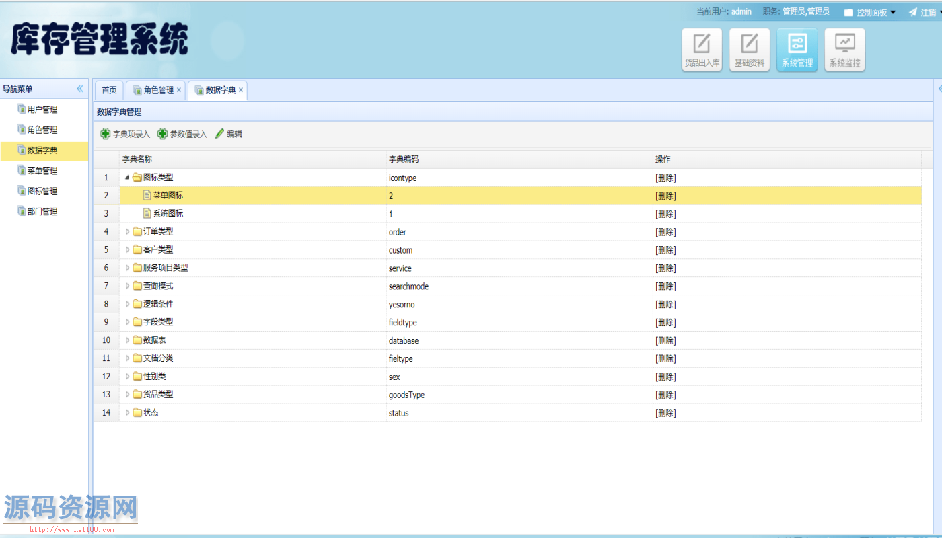Open 部门管理 in the navigation menu
The width and height of the screenshot is (942, 538).
coord(44,211)
